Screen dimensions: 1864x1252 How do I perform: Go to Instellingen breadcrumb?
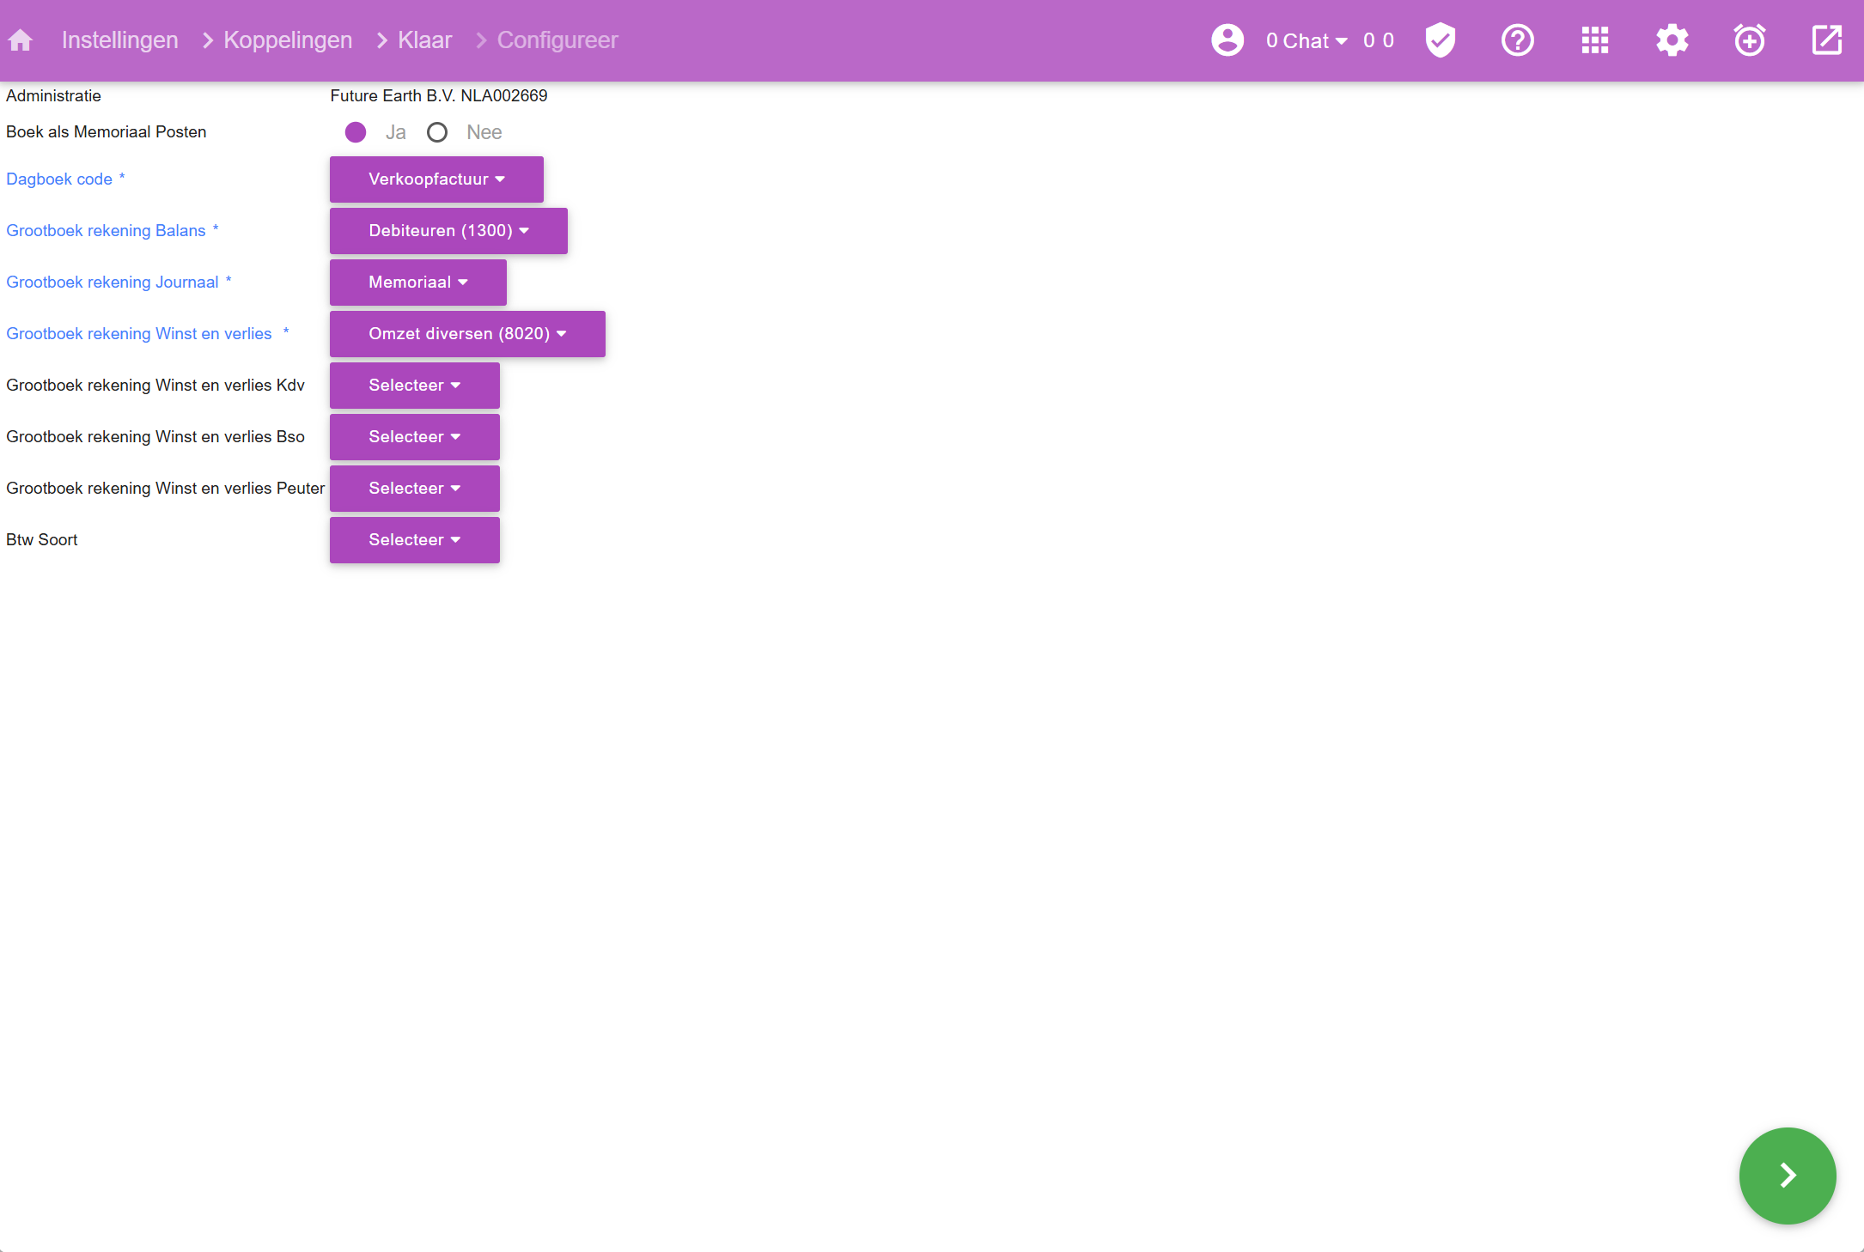[119, 40]
